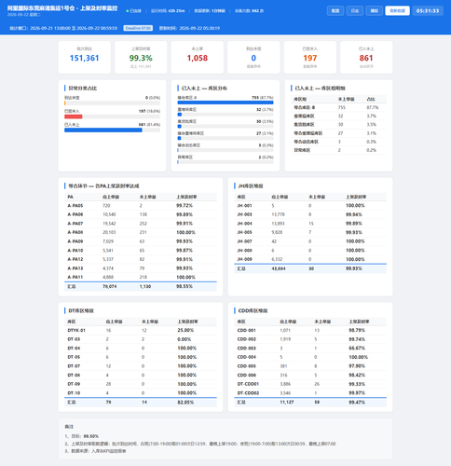451x466 pixels.
Task: Select row CDD-006 in CDD table
Action: point(310,375)
